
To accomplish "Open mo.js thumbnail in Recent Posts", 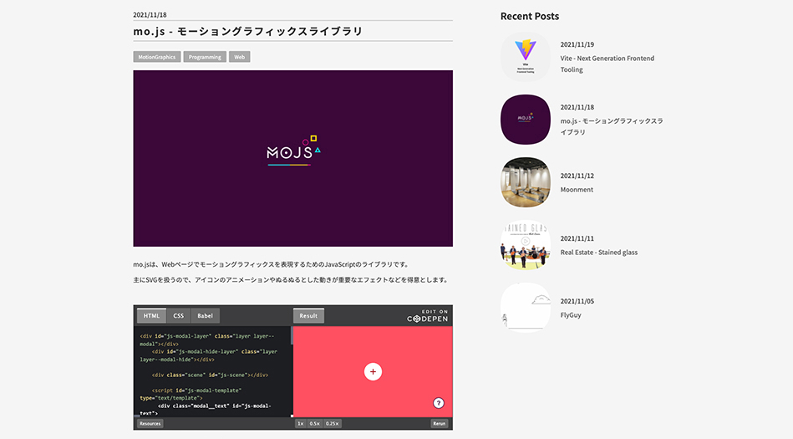I will click(526, 120).
